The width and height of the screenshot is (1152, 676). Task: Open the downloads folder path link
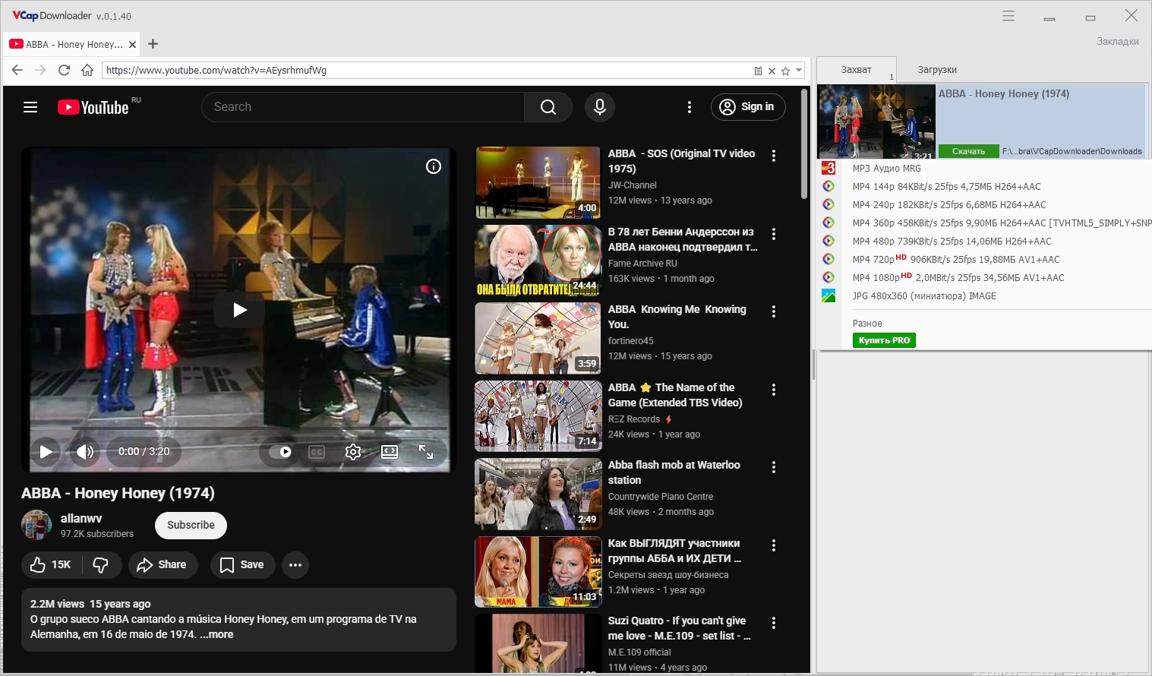coord(1072,151)
